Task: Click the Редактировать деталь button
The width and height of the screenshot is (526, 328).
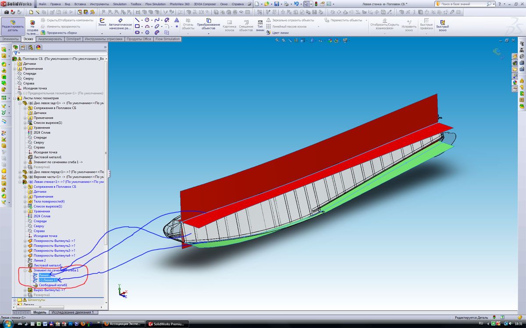Action: 13,26
